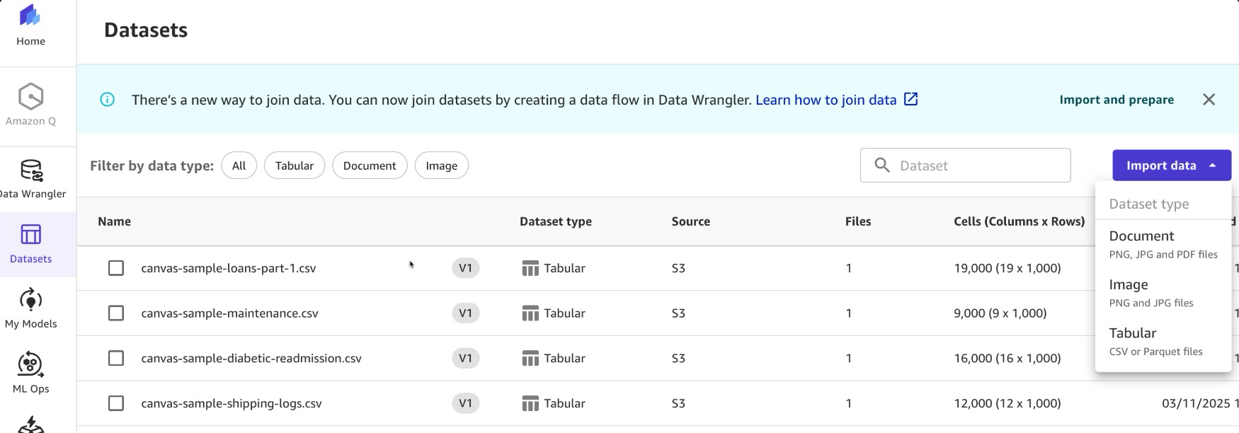The width and height of the screenshot is (1239, 433).
Task: Click the info icon in banner
Action: click(108, 100)
